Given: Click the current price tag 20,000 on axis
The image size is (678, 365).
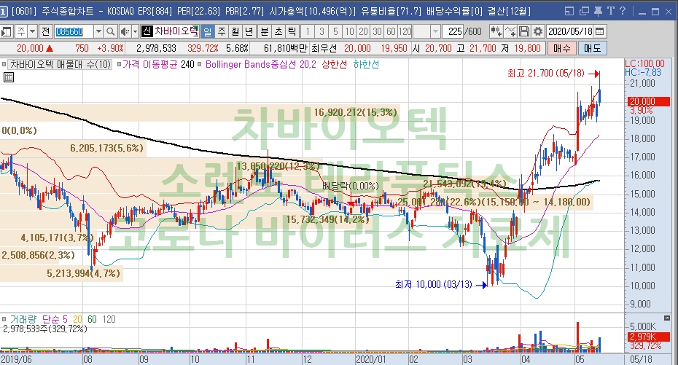Looking at the screenshot, I should coord(649,101).
